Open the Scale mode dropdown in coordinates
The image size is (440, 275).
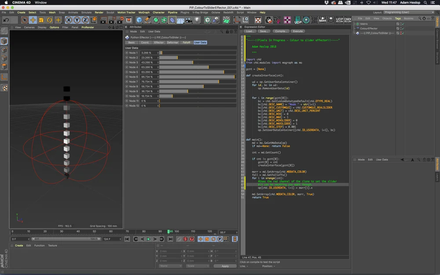[197, 266]
